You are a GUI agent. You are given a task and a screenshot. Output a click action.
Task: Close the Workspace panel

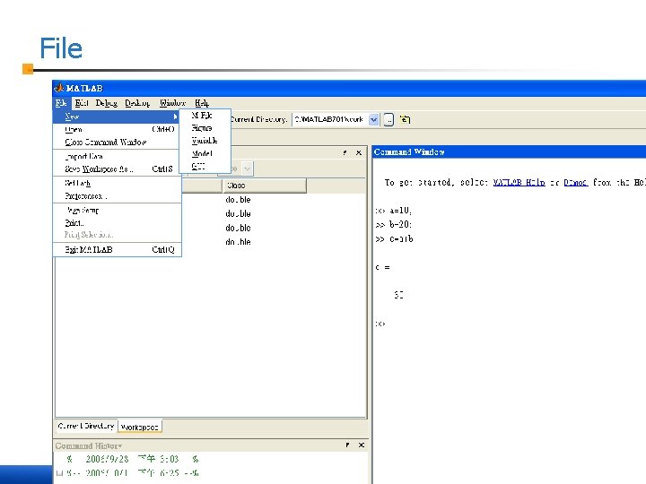[359, 152]
